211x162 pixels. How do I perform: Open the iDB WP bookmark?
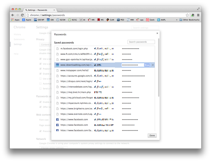point(39,20)
